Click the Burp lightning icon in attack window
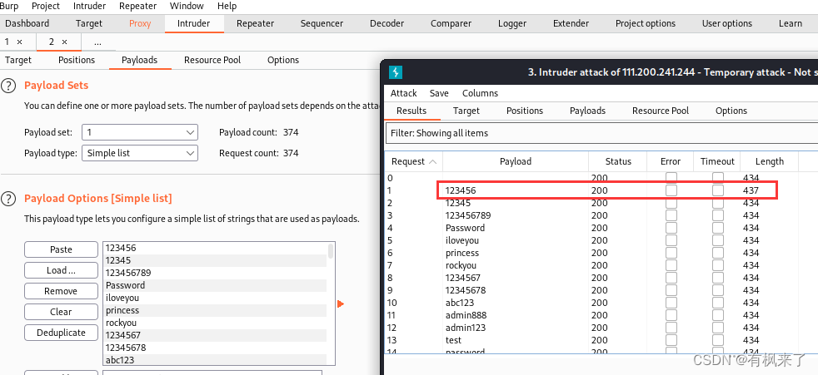This screenshot has width=818, height=375. click(396, 72)
